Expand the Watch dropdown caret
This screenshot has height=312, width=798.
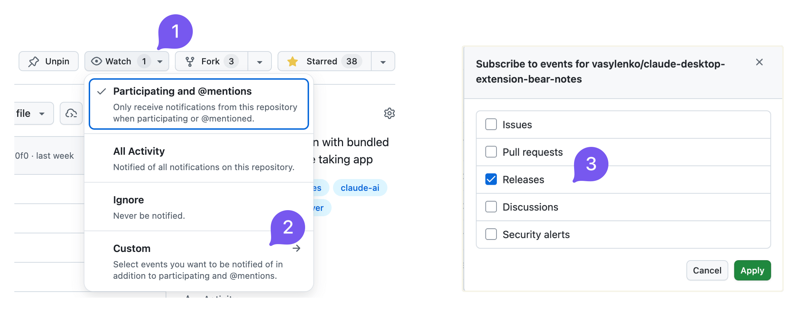tap(160, 61)
